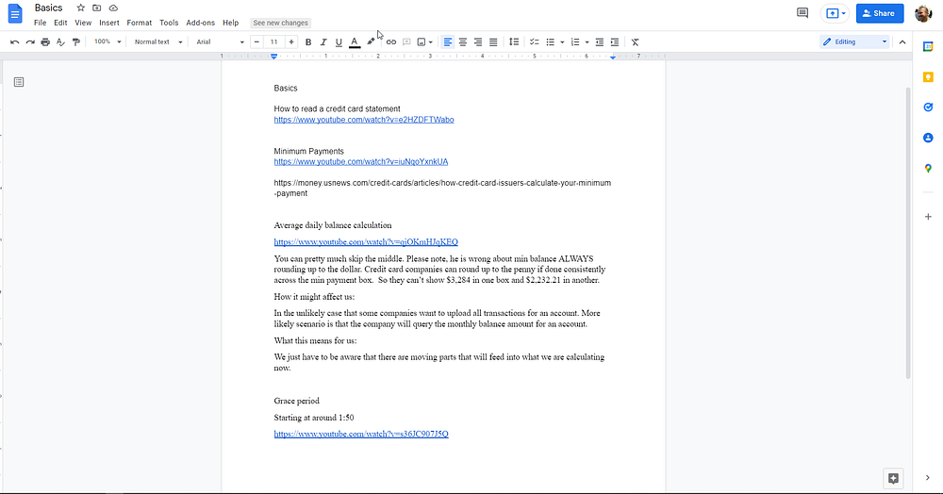Collapse the menus with up chevron
Image resolution: width=943 pixels, height=494 pixels.
coord(902,42)
